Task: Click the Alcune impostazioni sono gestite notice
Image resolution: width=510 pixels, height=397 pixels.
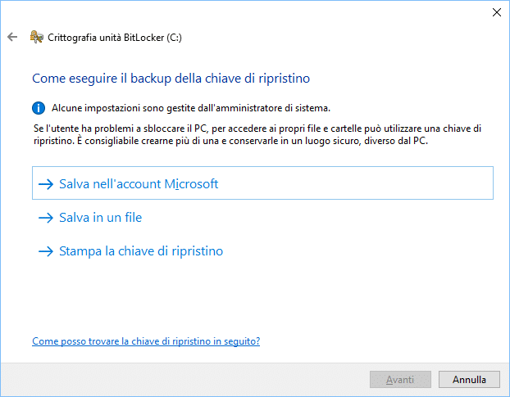Action: coord(191,108)
